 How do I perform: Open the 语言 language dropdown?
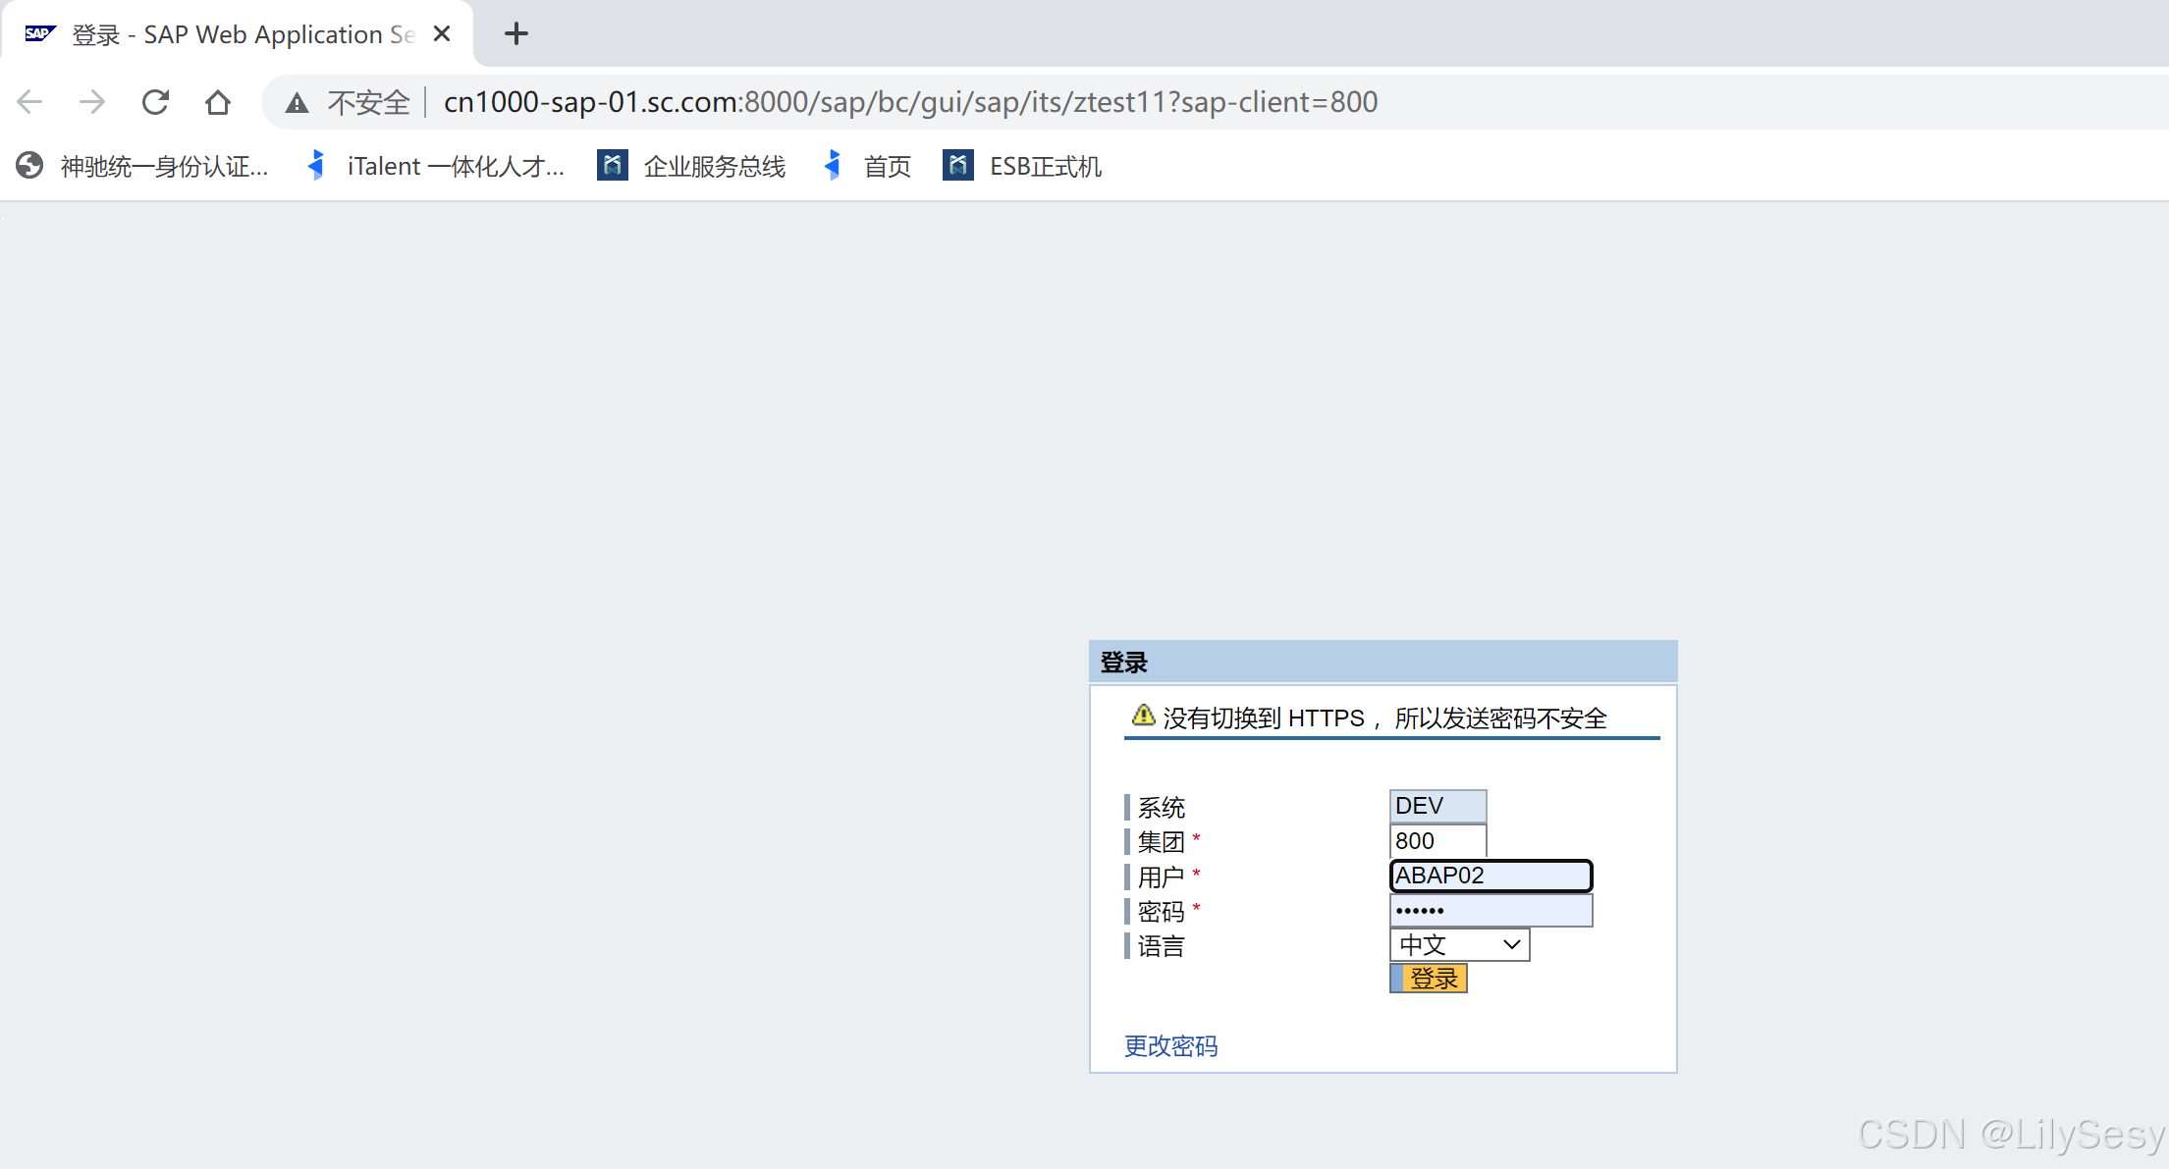[x=1510, y=944]
